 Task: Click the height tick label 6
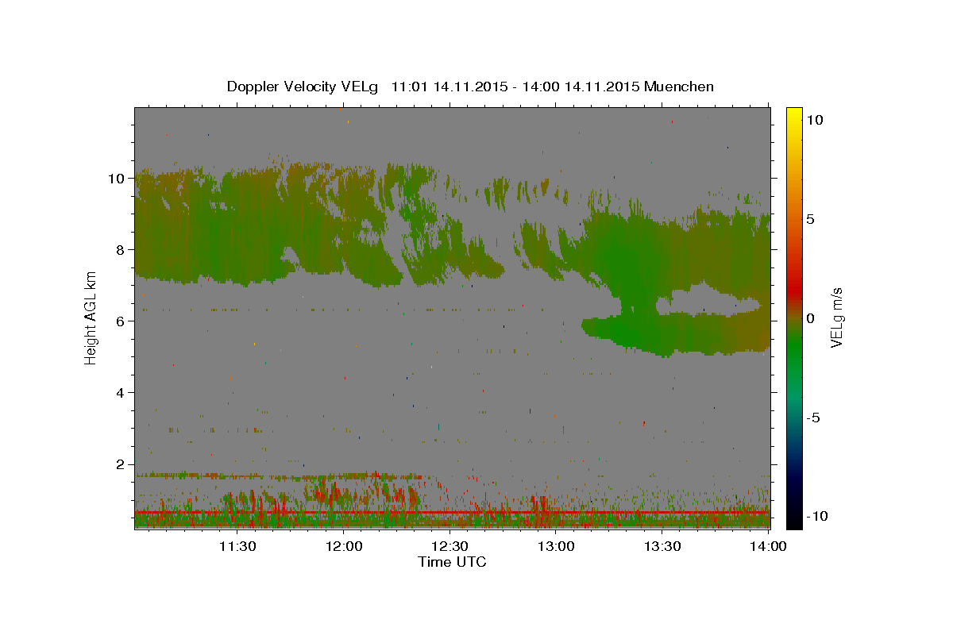121,321
